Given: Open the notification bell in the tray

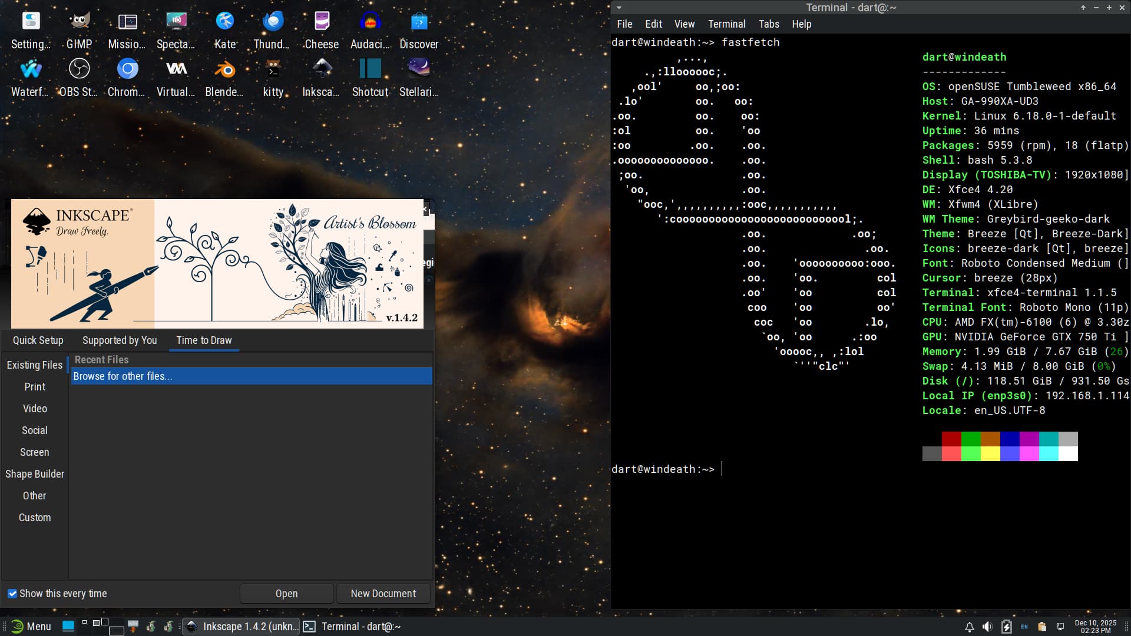Looking at the screenshot, I should [x=969, y=627].
